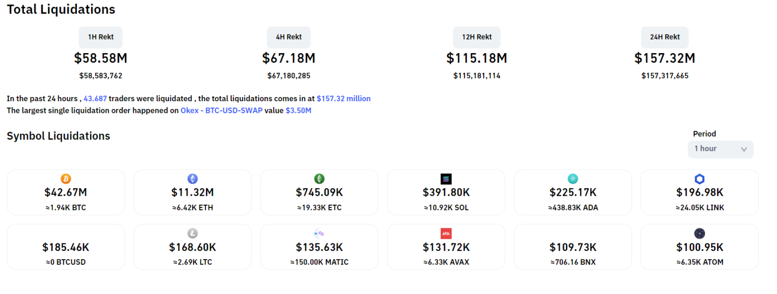Click the Ethereum Classic green icon
777x294 pixels.
(x=319, y=179)
